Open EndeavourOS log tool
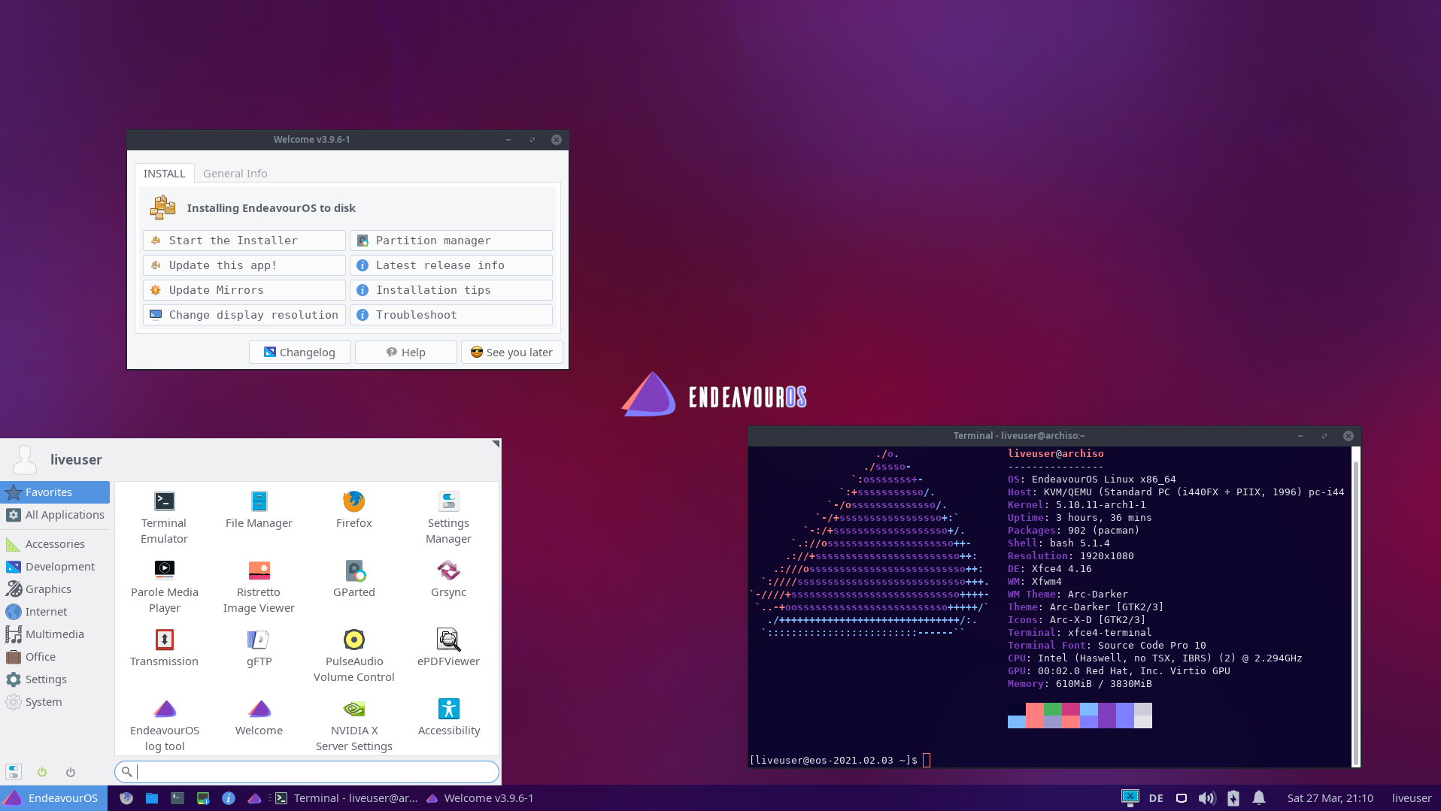This screenshot has width=1441, height=811. click(164, 725)
